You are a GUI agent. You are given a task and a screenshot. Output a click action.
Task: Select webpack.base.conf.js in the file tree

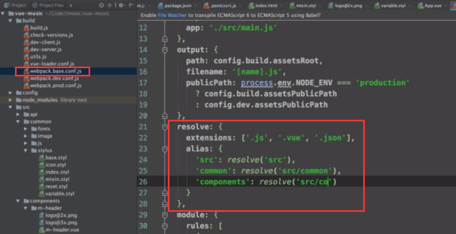click(x=56, y=71)
